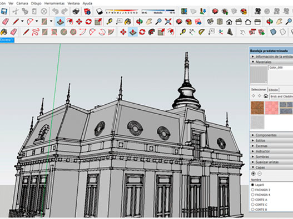Expand the Componentes panel
This screenshot has height=219, width=293.
pyautogui.click(x=271, y=135)
